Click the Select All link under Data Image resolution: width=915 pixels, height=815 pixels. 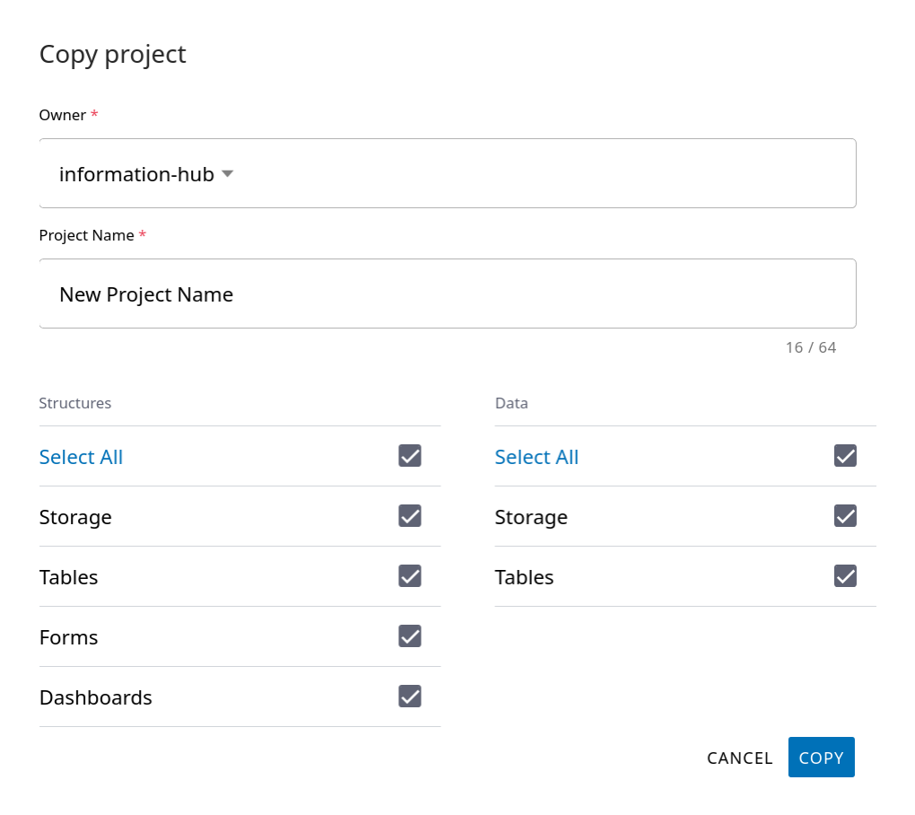536,457
